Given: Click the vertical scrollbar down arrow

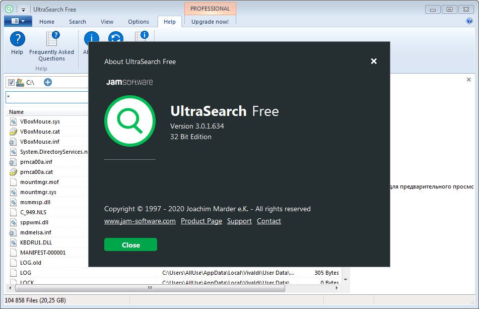Looking at the screenshot, I should click(x=346, y=280).
